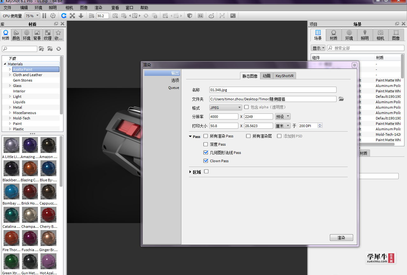This screenshot has height=275, width=407.
Task: Click the add camera icon in toolbar
Action: click(x=115, y=16)
